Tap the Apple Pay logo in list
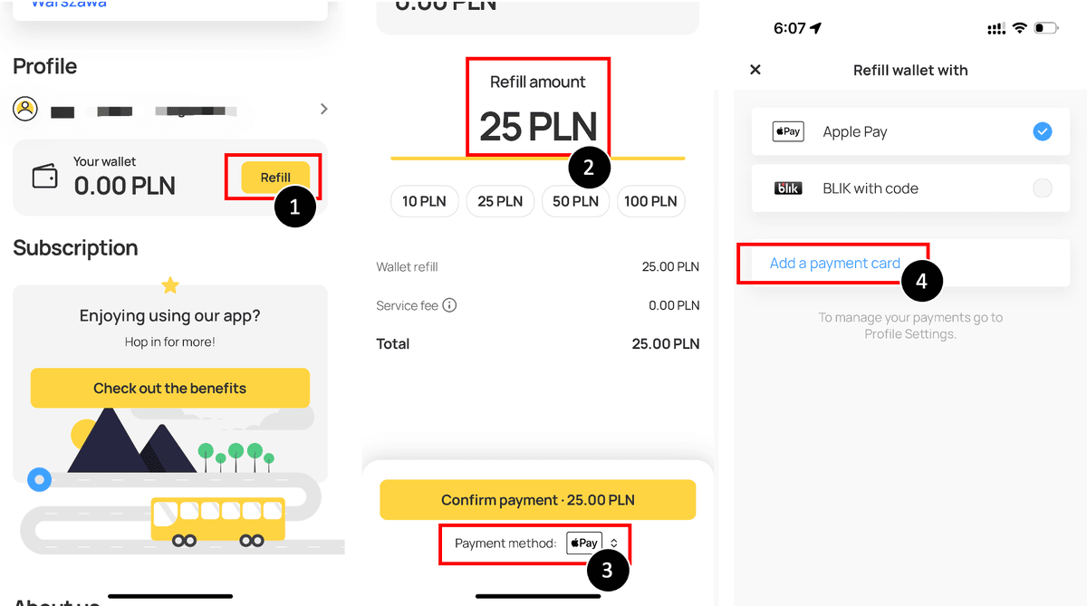 click(788, 131)
